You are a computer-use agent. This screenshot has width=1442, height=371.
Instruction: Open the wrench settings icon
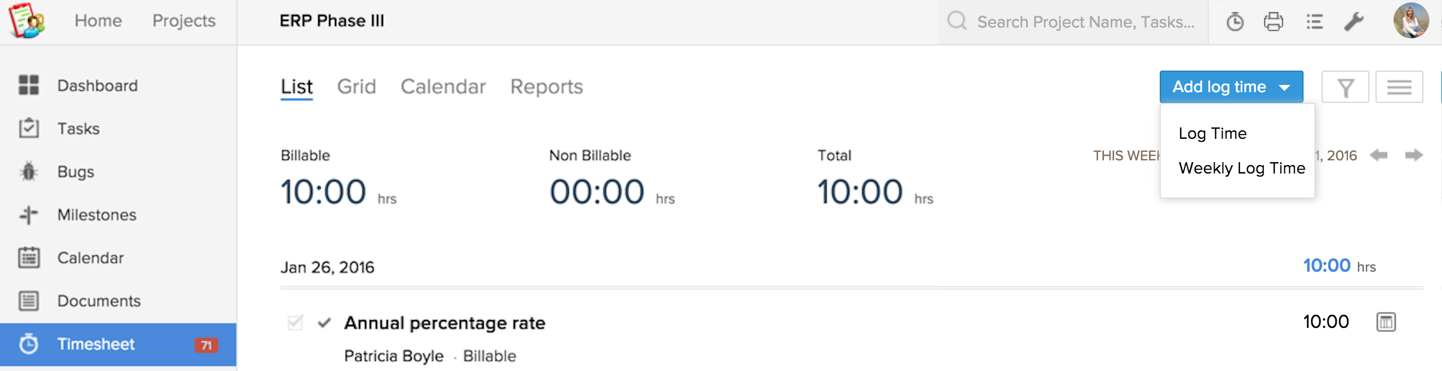click(1354, 22)
